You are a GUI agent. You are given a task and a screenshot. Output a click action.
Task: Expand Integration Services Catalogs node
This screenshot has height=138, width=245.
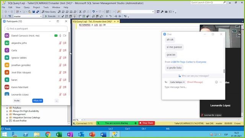pos(7,118)
